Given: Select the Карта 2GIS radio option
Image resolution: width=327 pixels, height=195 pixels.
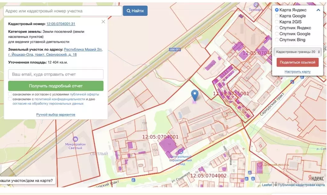Looking at the screenshot, I should tap(277, 22).
